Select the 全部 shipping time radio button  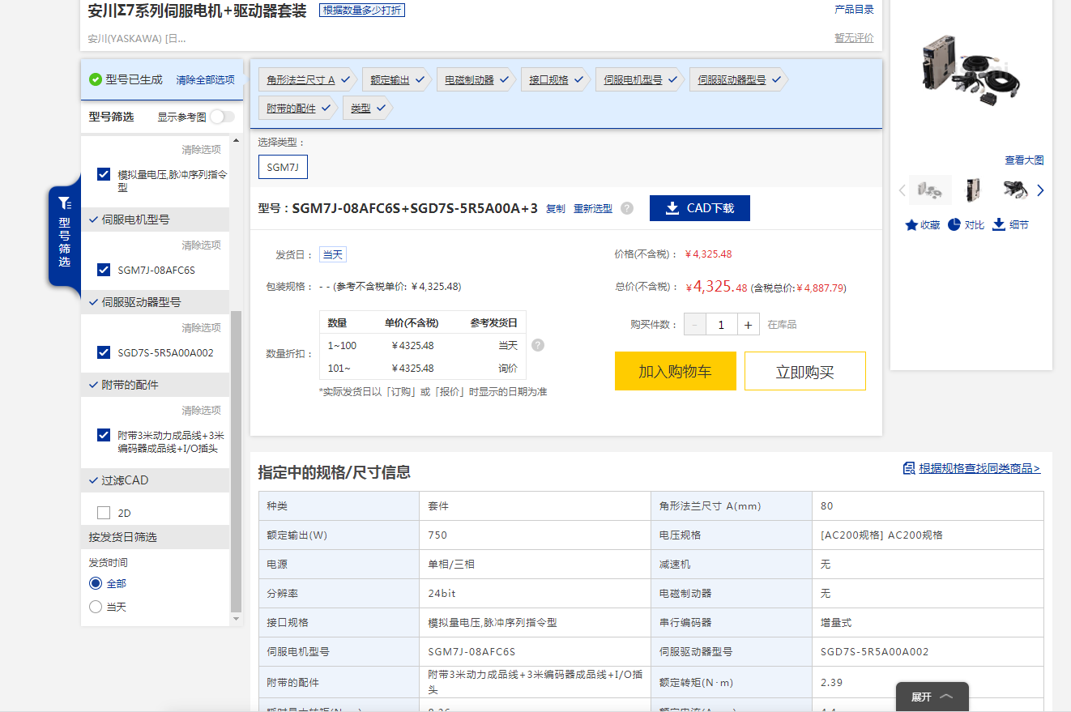point(96,583)
